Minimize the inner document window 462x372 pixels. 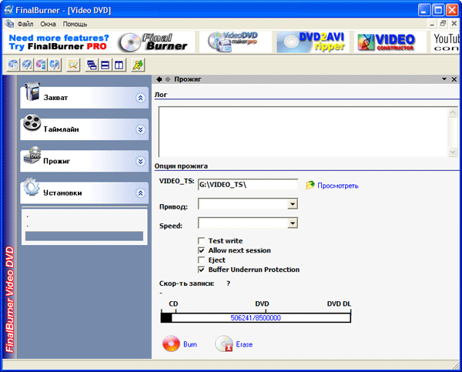coord(432,24)
